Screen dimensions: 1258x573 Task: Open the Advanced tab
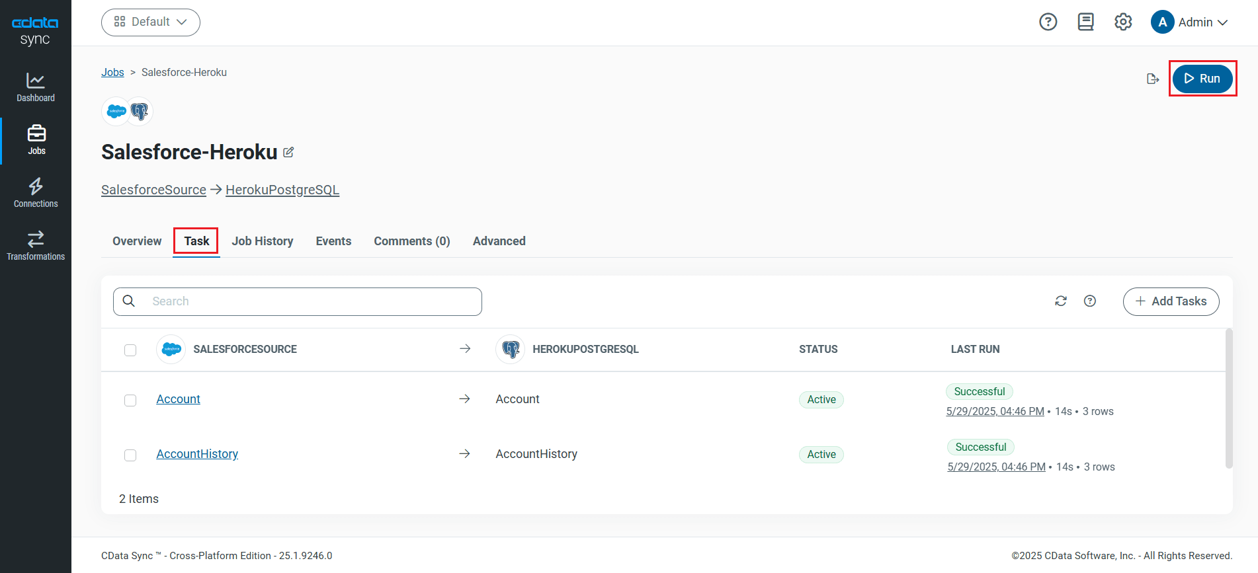point(499,241)
